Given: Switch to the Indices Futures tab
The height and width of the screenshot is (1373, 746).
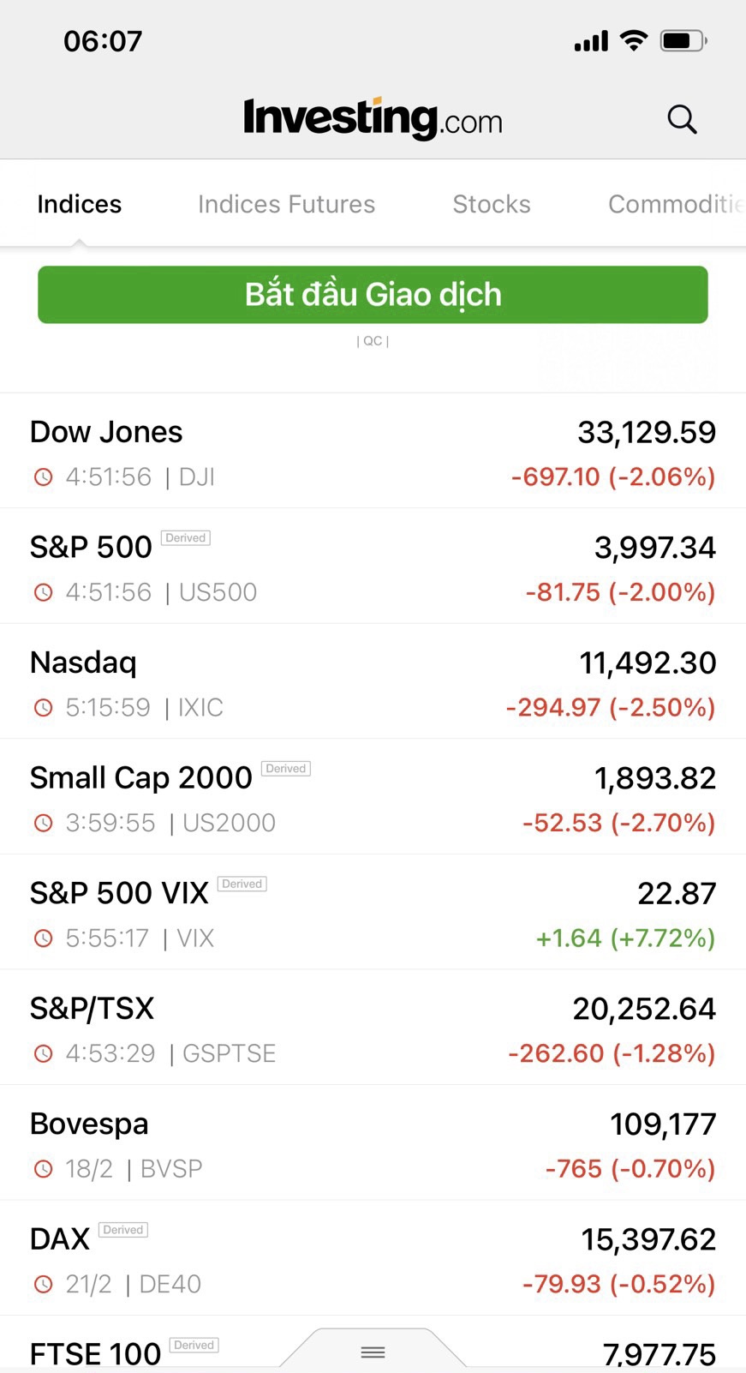Looking at the screenshot, I should [286, 204].
